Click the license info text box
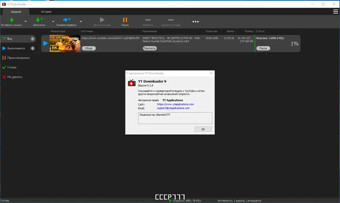Image resolution: width=340 pixels, height=203 pixels. (x=175, y=118)
